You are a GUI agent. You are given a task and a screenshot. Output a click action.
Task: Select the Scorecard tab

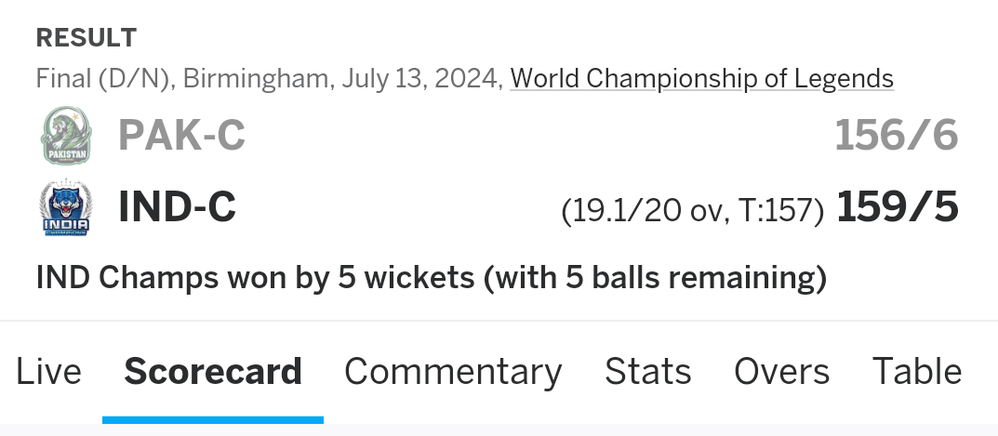coord(213,372)
